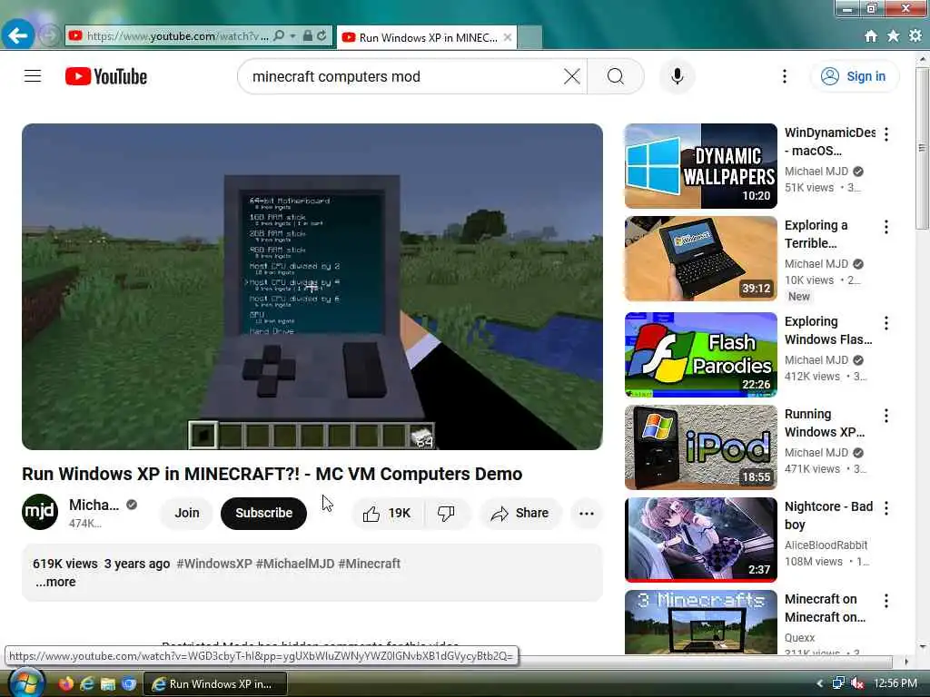Open YouTube hamburger guide menu
The height and width of the screenshot is (697, 930).
[x=33, y=76]
